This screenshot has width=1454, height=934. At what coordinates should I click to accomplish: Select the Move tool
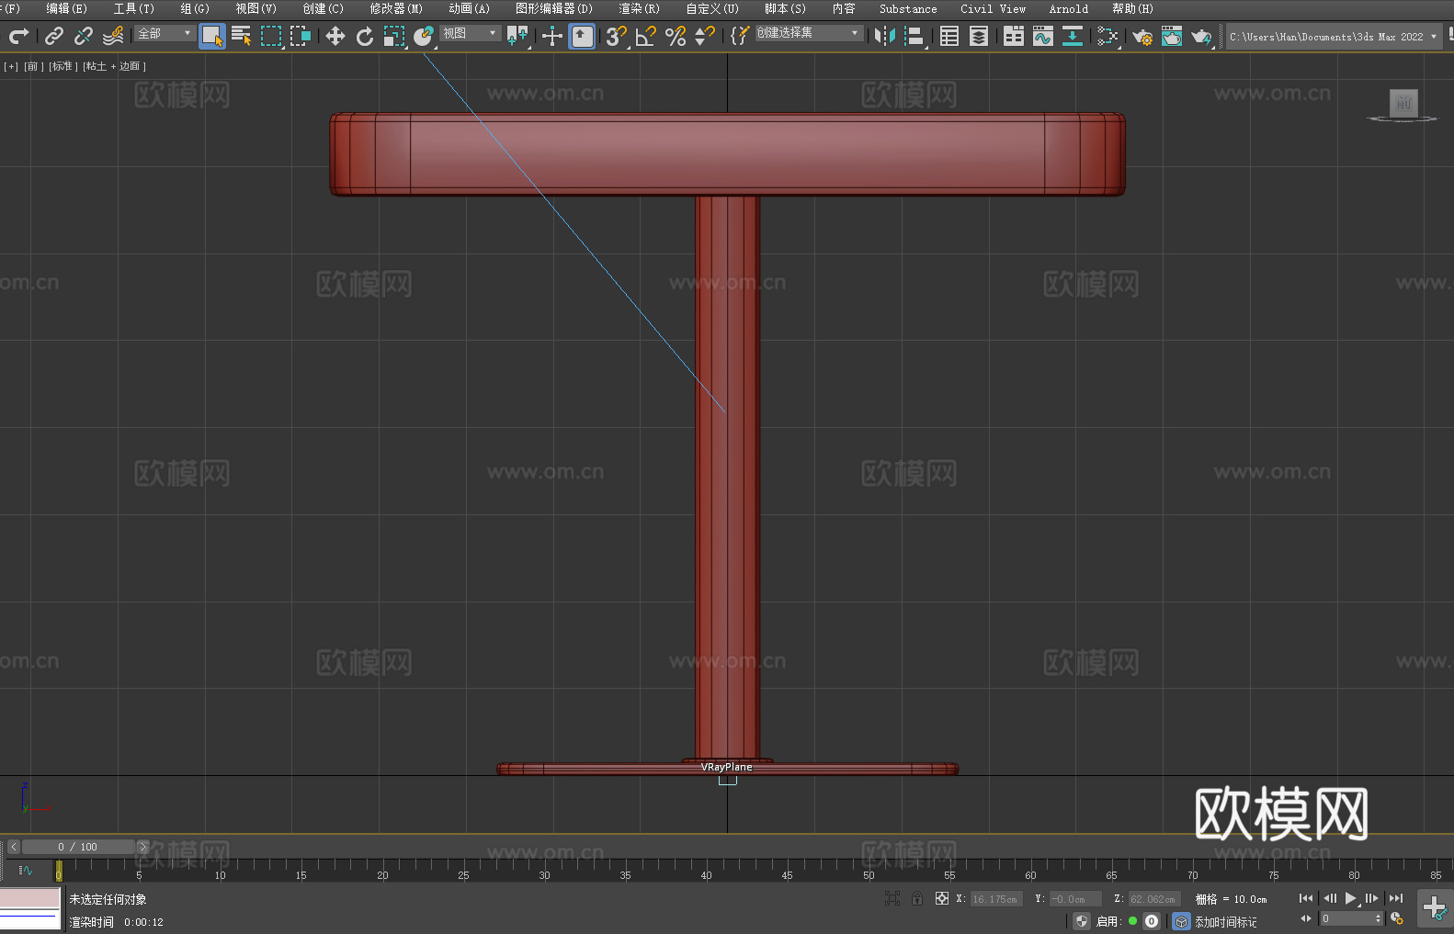point(335,36)
